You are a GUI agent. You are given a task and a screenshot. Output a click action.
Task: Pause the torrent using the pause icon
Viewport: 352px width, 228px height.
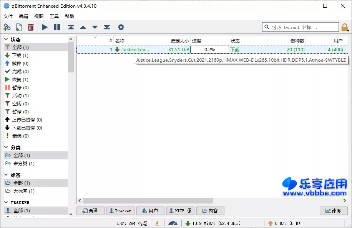[x=57, y=27]
